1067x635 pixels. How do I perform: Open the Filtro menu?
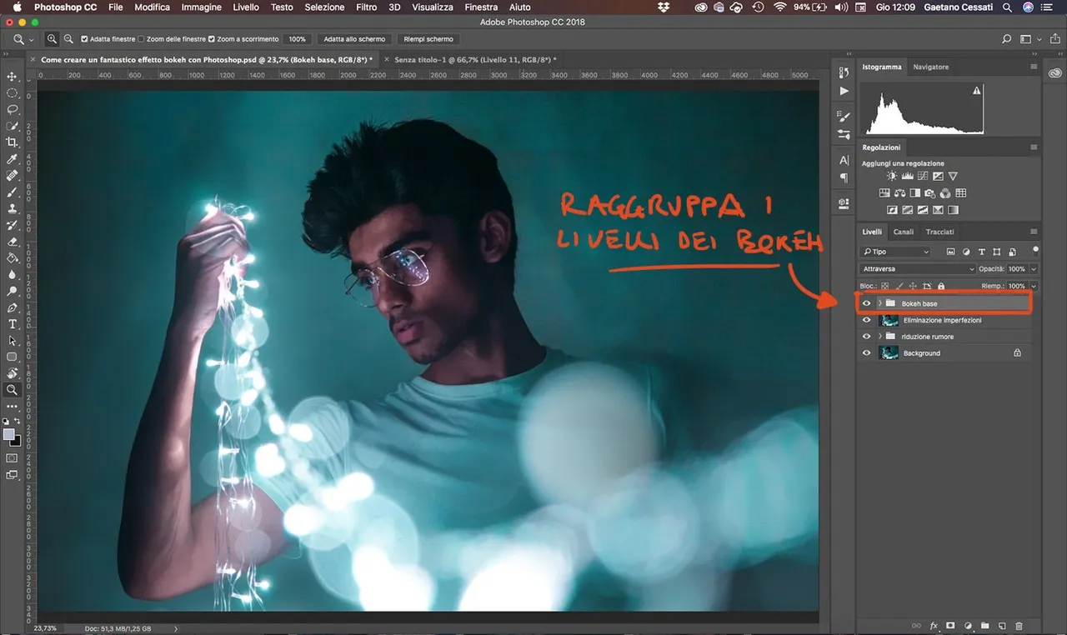366,7
